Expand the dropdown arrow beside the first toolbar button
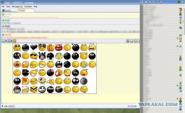Viewport: 185px width, 113px height. (x=6, y=41)
